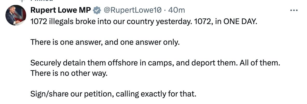Open Rupert Lowe's profile picture
307x104 pixels.
pyautogui.click(x=15, y=16)
